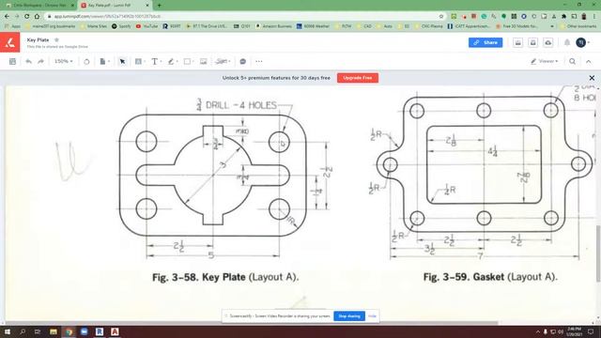
Task: Open a new Chrome tab
Action: coord(159,6)
